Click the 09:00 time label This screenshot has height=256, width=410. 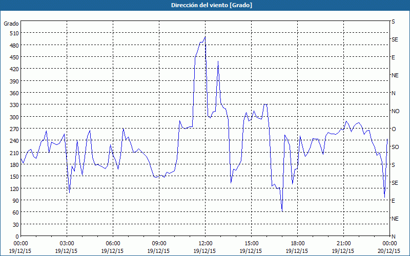(158, 244)
